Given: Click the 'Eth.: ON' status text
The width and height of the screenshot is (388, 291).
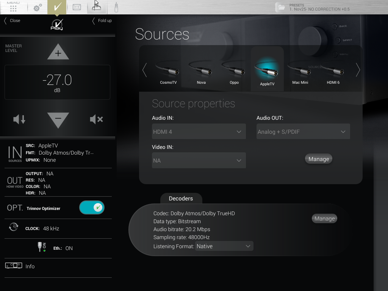Looking at the screenshot, I should [x=63, y=248].
